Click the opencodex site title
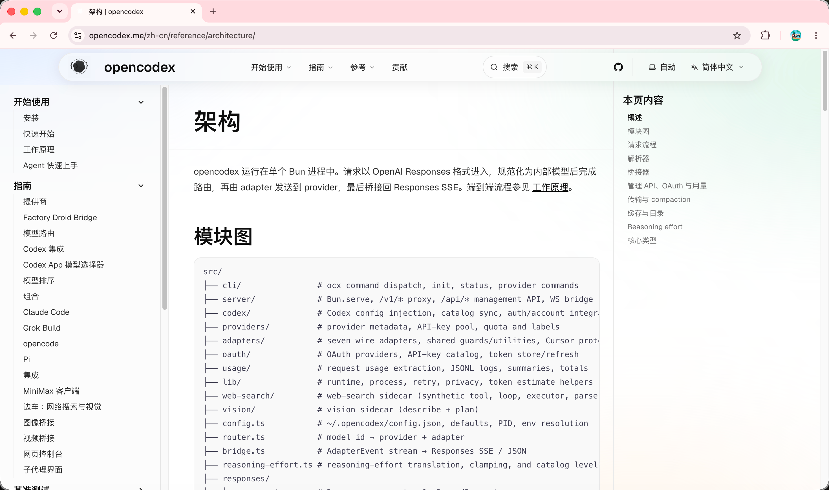This screenshot has width=829, height=490. [x=140, y=67]
